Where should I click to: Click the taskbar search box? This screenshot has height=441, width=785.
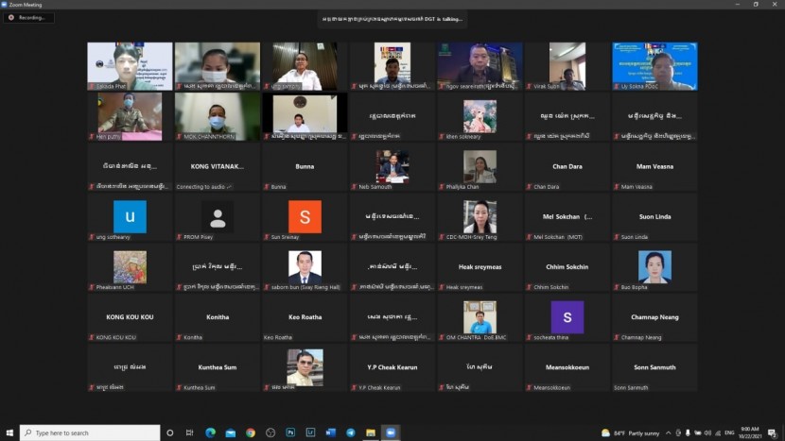pyautogui.click(x=90, y=433)
